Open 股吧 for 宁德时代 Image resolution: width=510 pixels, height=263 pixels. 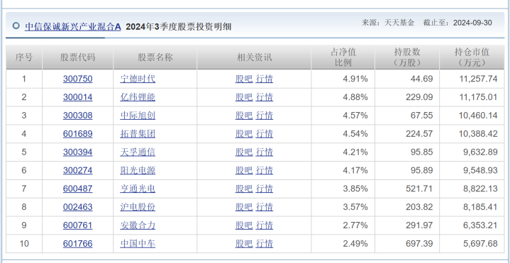(244, 79)
